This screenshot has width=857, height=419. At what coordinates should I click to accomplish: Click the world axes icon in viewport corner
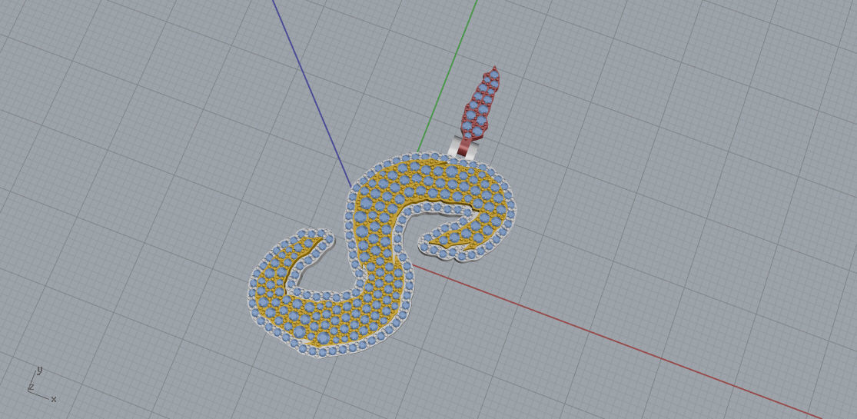point(41,385)
